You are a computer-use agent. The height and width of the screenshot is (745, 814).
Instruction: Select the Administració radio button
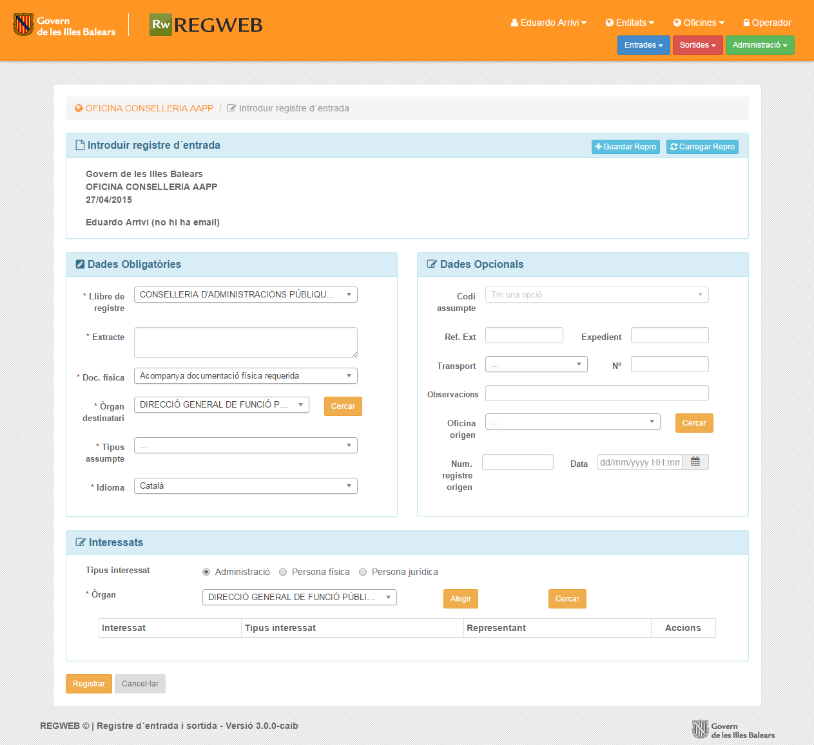point(206,572)
